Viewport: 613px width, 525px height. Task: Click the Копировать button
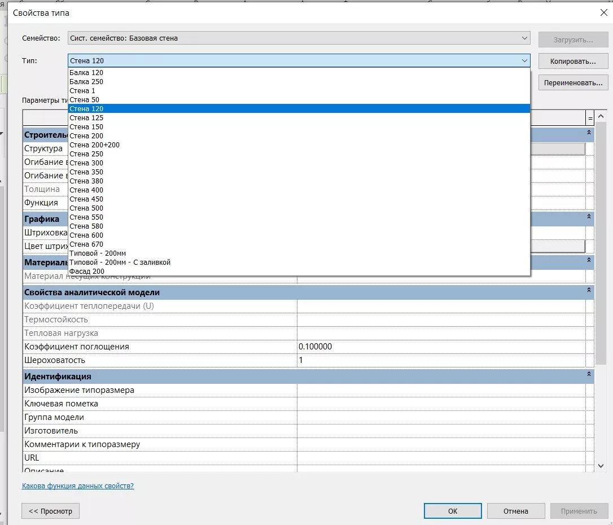click(x=573, y=61)
